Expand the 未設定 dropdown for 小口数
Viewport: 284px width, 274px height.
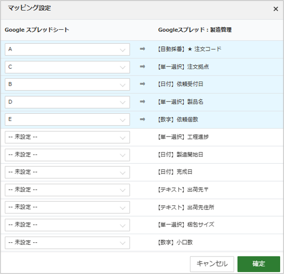[67, 243]
